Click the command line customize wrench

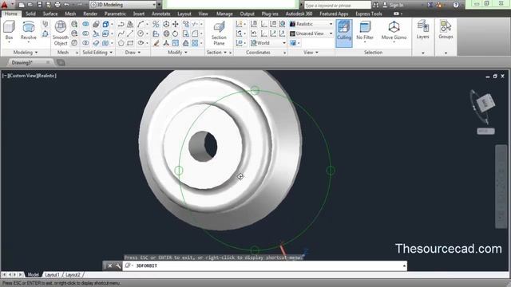tap(118, 265)
